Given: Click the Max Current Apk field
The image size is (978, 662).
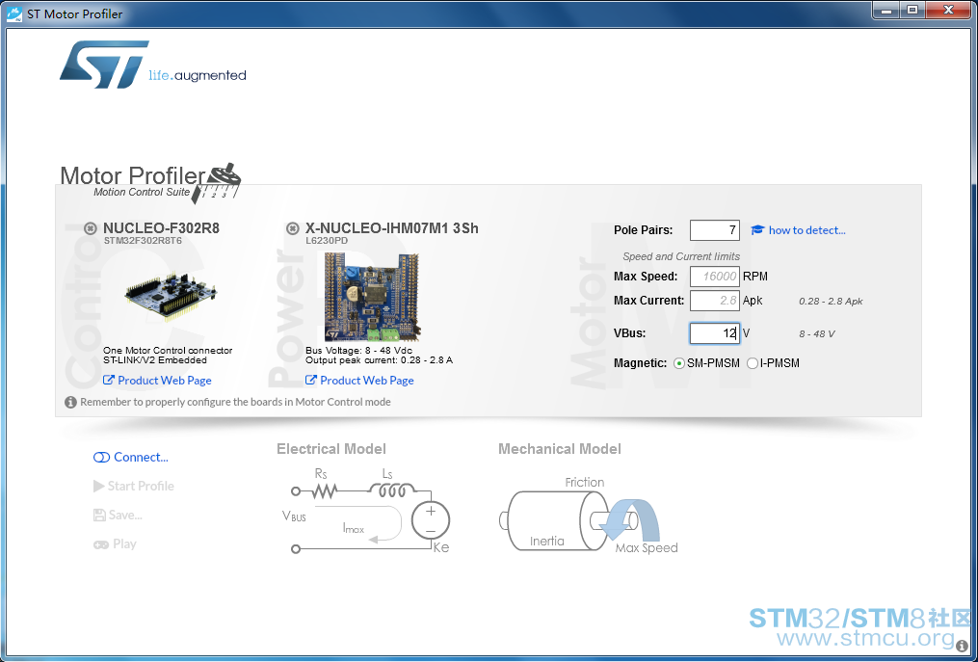Looking at the screenshot, I should (x=715, y=300).
